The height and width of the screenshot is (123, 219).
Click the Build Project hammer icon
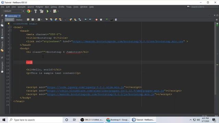click(36, 11)
